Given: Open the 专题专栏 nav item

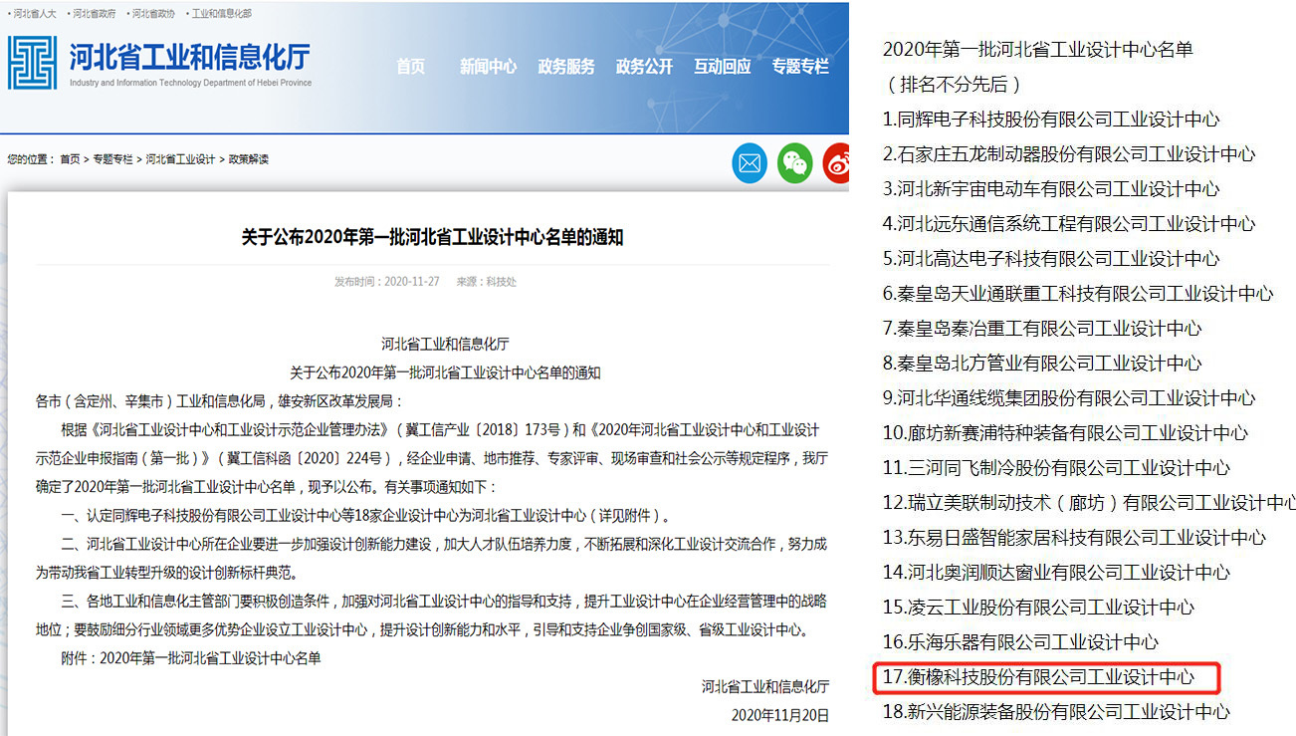Looking at the screenshot, I should [800, 67].
